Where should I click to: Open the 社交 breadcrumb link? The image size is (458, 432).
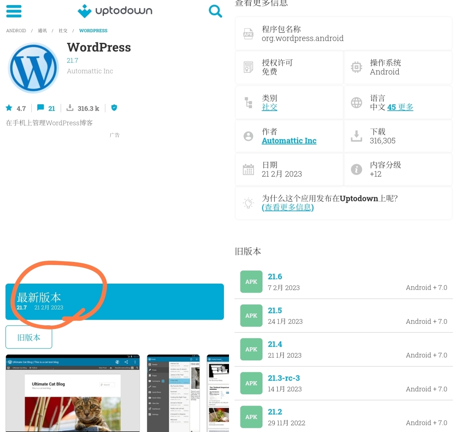[63, 31]
